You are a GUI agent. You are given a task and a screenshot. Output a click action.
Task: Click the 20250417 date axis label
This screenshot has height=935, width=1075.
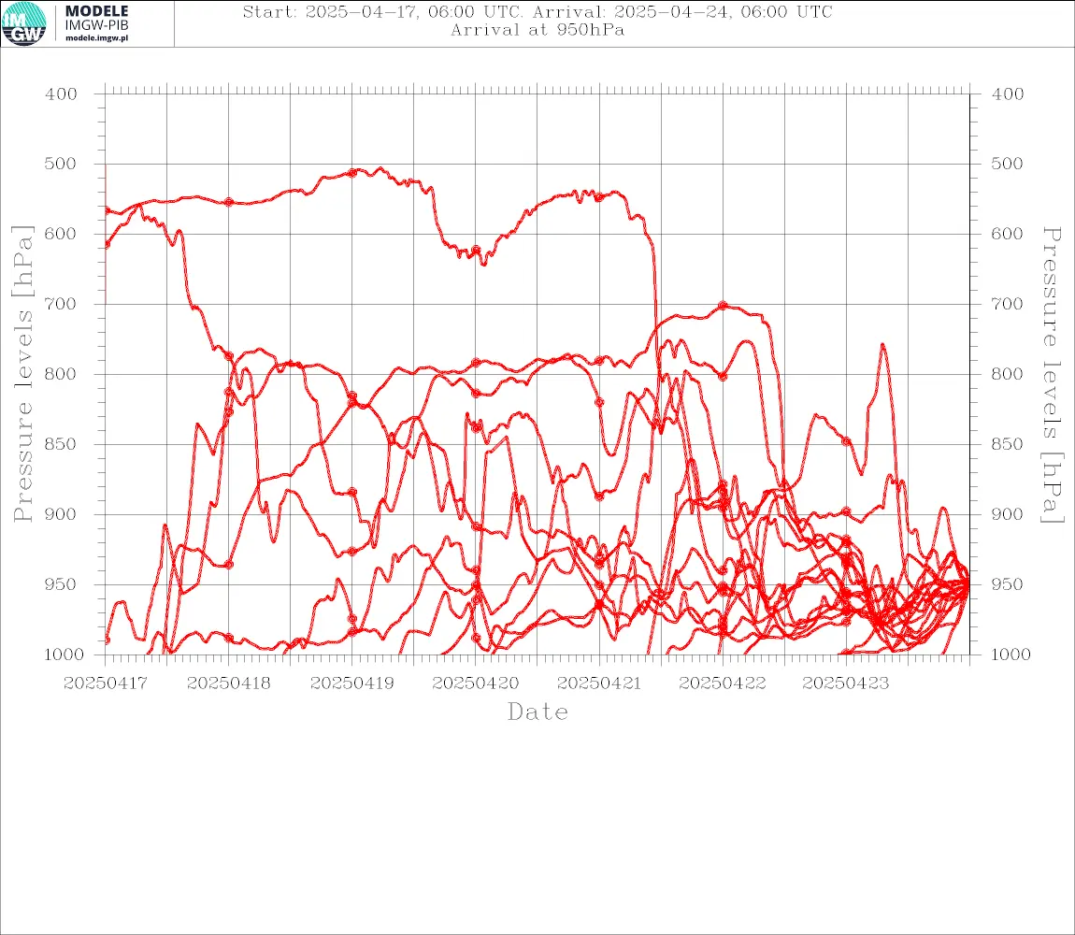(106, 683)
